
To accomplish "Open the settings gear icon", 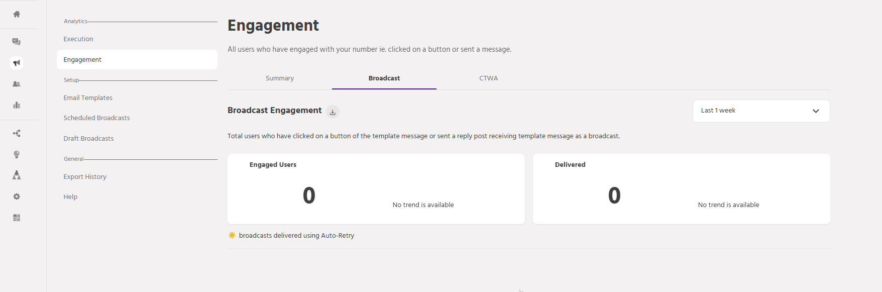I will [x=17, y=197].
